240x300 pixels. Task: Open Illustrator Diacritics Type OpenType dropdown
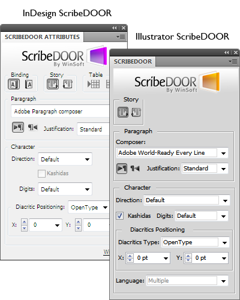point(196,242)
